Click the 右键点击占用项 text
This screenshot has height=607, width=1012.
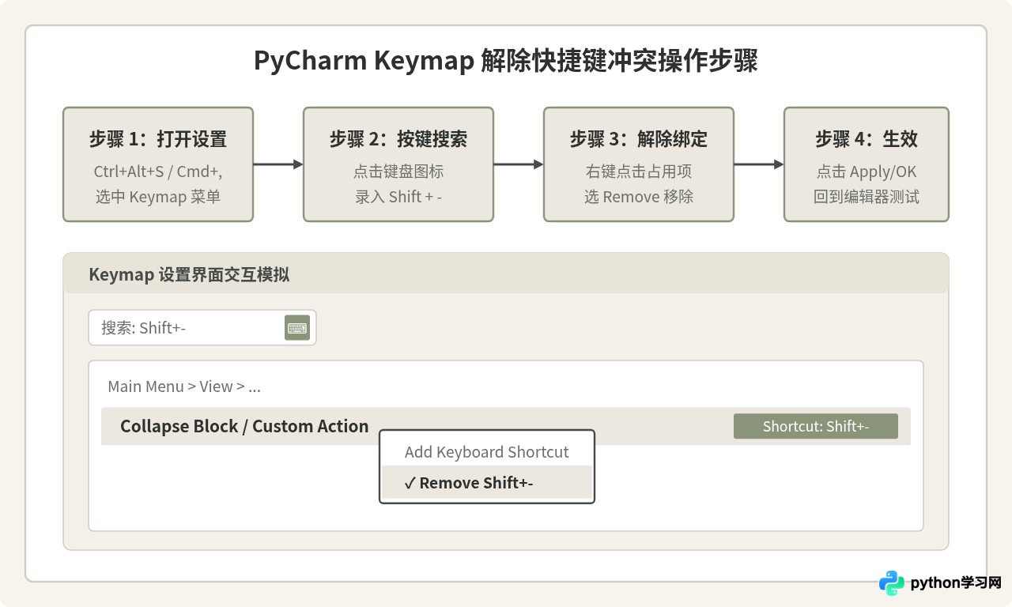(639, 172)
